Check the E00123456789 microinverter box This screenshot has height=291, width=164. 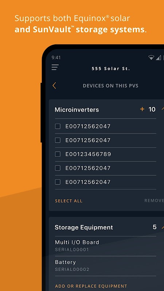point(58,154)
